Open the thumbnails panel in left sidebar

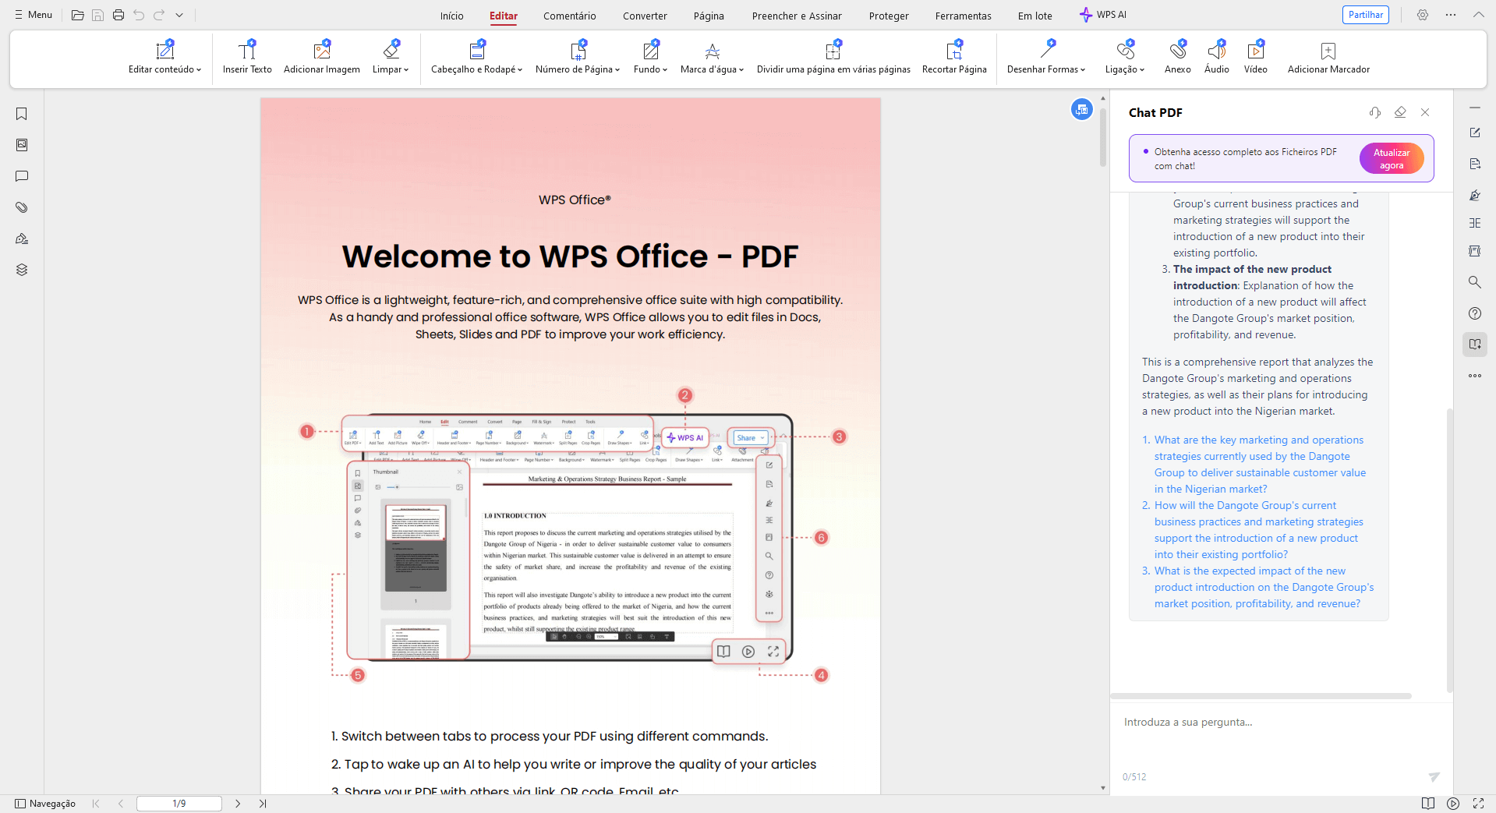[22, 145]
